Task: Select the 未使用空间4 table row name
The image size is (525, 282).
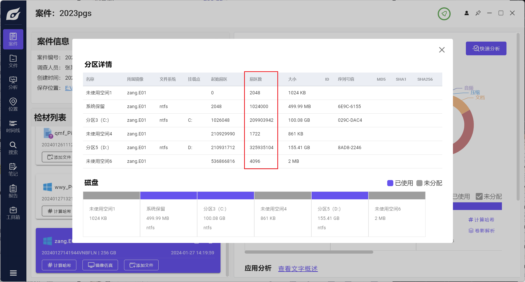Action: pos(99,134)
